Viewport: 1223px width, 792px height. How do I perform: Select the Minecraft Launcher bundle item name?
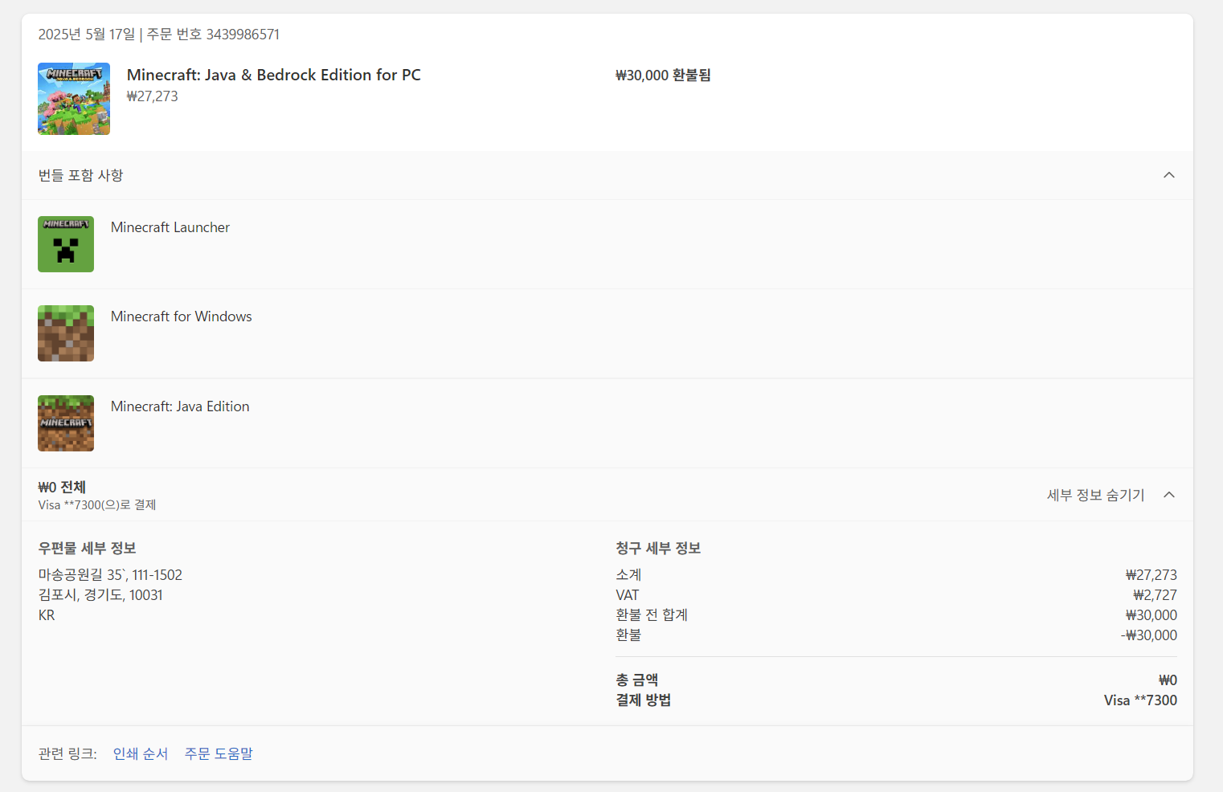pyautogui.click(x=170, y=227)
